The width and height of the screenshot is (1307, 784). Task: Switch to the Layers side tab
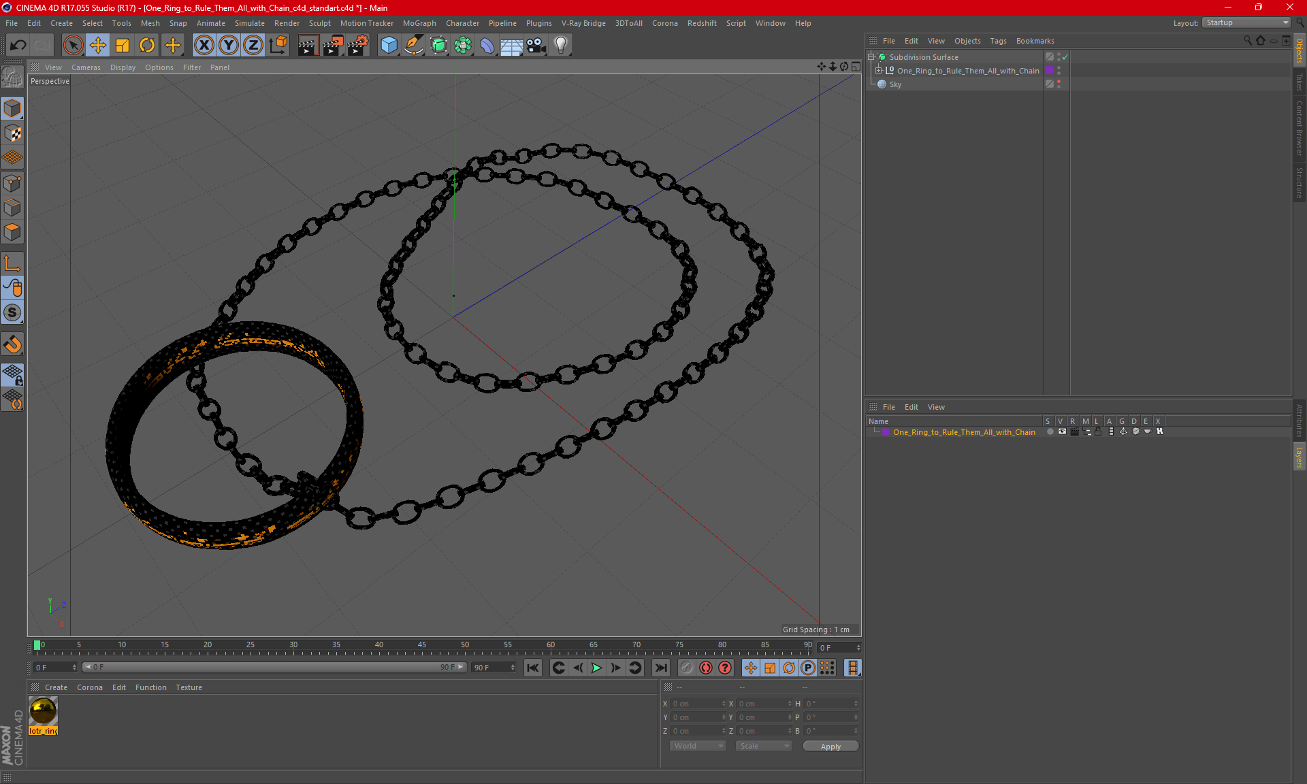pos(1300,457)
